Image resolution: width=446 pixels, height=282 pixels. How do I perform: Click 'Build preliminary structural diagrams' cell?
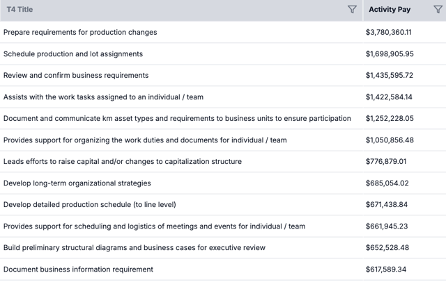(x=134, y=247)
